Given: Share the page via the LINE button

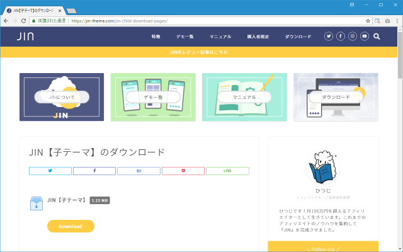Looking at the screenshot, I should (227, 171).
